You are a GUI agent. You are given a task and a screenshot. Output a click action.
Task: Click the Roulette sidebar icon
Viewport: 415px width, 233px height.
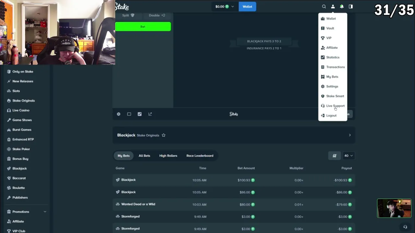click(x=9, y=188)
